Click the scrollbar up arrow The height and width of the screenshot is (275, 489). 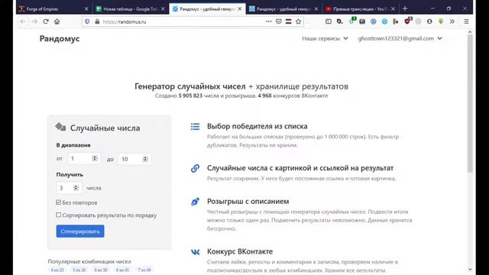click(470, 32)
